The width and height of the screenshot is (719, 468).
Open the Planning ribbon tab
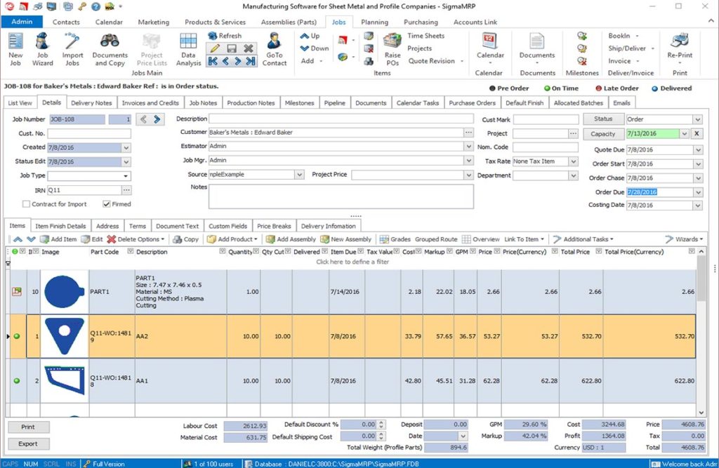[374, 22]
